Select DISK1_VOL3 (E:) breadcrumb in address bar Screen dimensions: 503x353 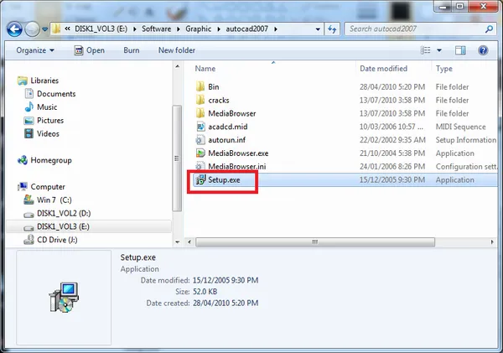(101, 29)
